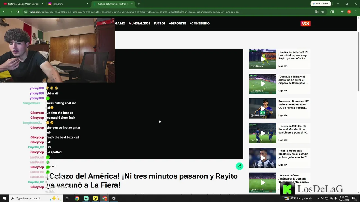Open the Windows Start menu
Image resolution: width=360 pixels, height=202 pixels.
point(4,198)
